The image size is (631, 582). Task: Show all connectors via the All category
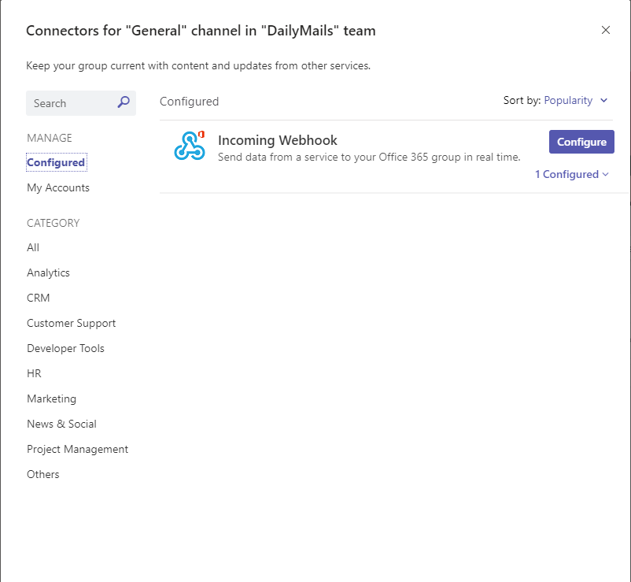tap(32, 247)
